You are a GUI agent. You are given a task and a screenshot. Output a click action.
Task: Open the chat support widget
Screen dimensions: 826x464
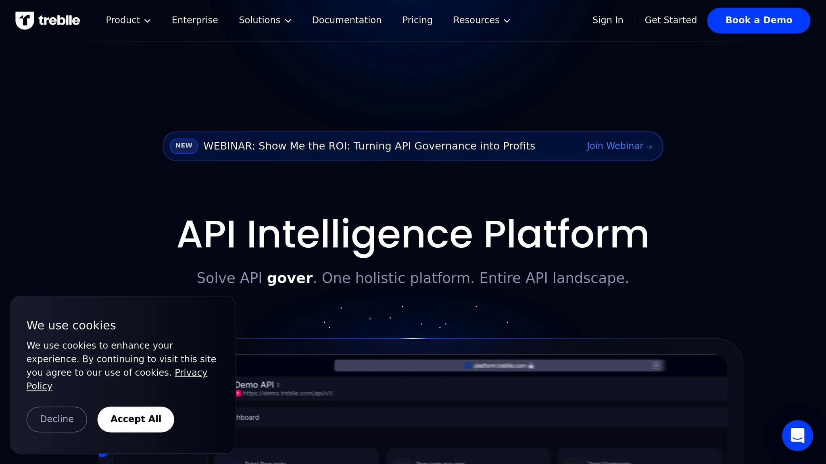tap(797, 435)
